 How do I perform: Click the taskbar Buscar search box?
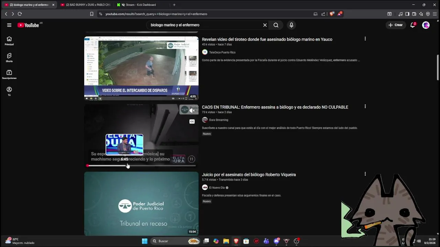[x=176, y=241]
